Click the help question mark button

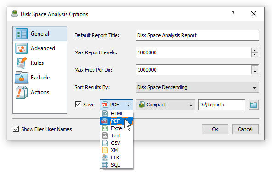[233, 14]
